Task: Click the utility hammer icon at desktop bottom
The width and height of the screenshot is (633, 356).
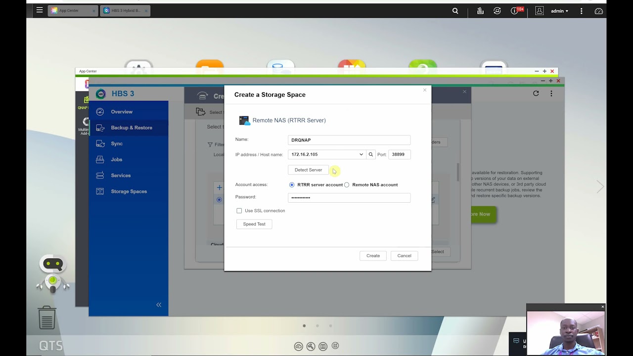Action: coord(311,346)
